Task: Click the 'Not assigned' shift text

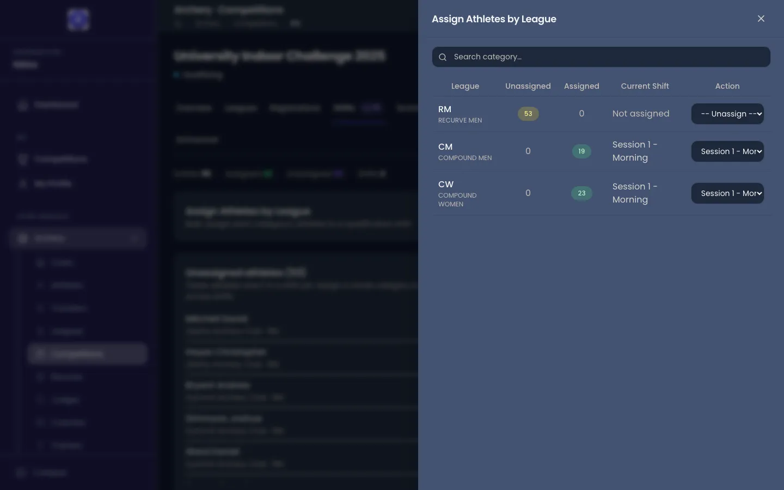Action: [641, 114]
